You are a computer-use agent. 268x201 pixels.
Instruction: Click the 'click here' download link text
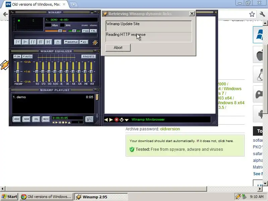click(225, 141)
